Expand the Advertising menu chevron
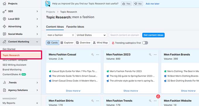The image size is (199, 106). pyautogui.click(x=37, y=26)
